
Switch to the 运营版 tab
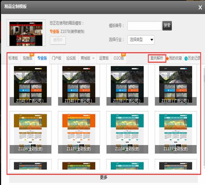[x=104, y=58]
